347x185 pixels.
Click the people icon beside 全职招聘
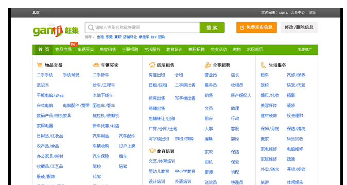(208, 65)
